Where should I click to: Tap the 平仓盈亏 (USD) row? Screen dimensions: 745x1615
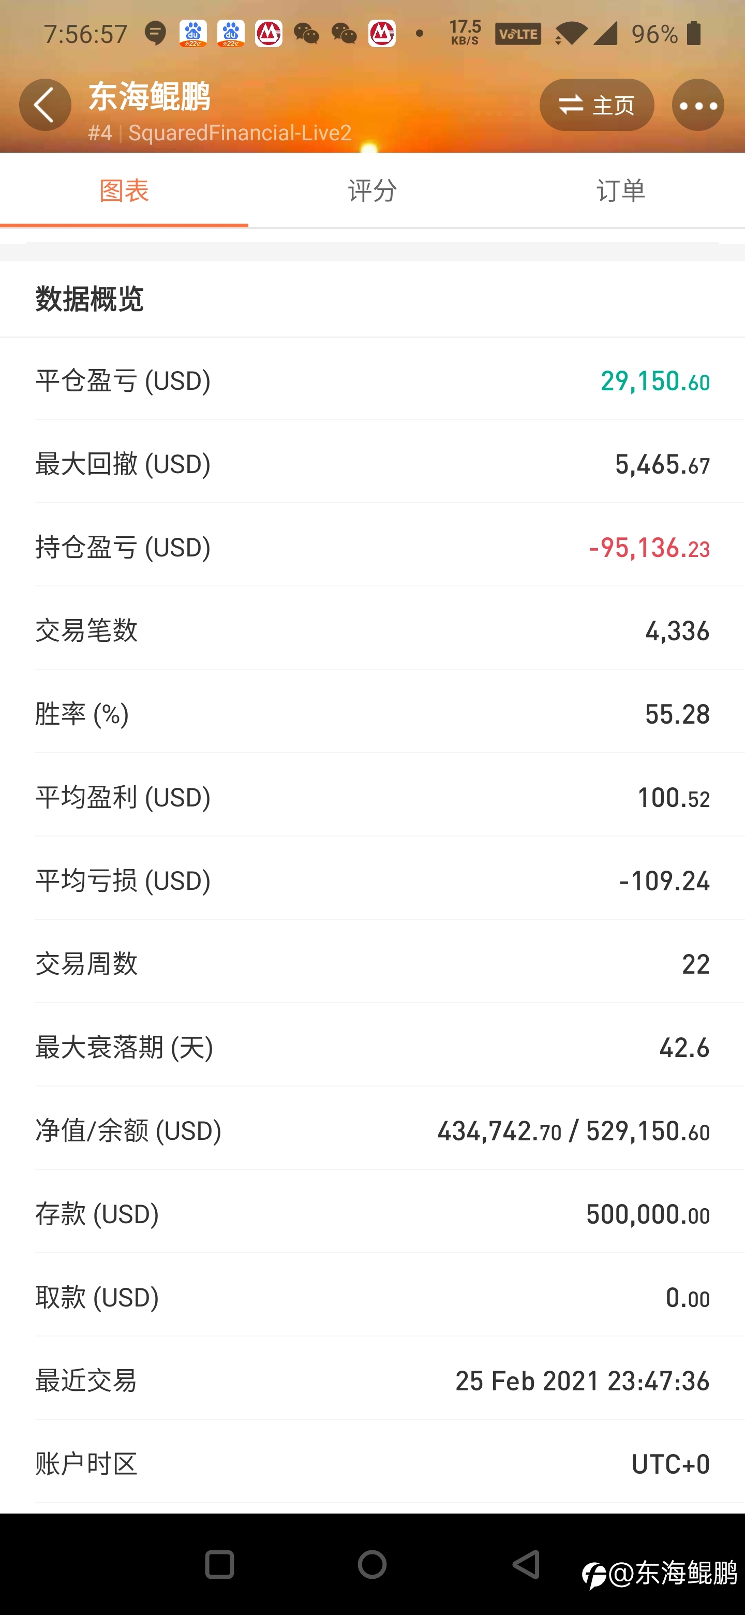(x=372, y=380)
